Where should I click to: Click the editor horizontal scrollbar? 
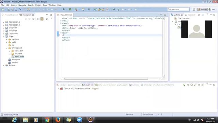pos(106,79)
